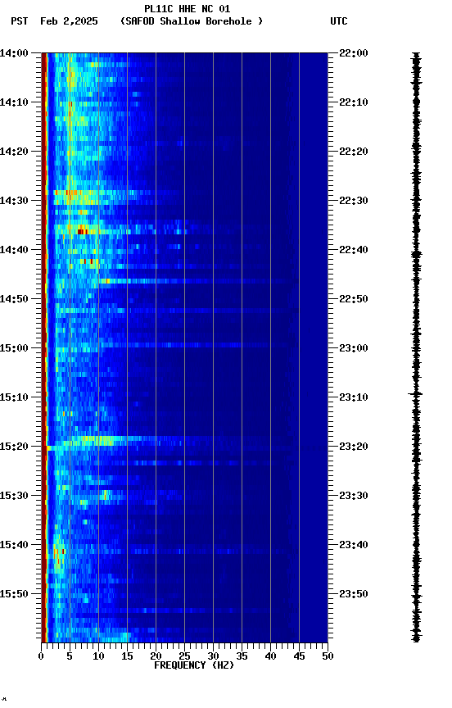The height and width of the screenshot is (708, 452).
Task: Click the 50 Hz frequency tick label
Action: (x=328, y=656)
